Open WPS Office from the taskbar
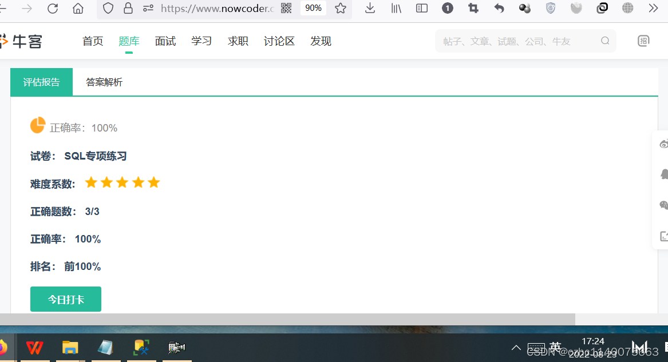 pyautogui.click(x=35, y=347)
